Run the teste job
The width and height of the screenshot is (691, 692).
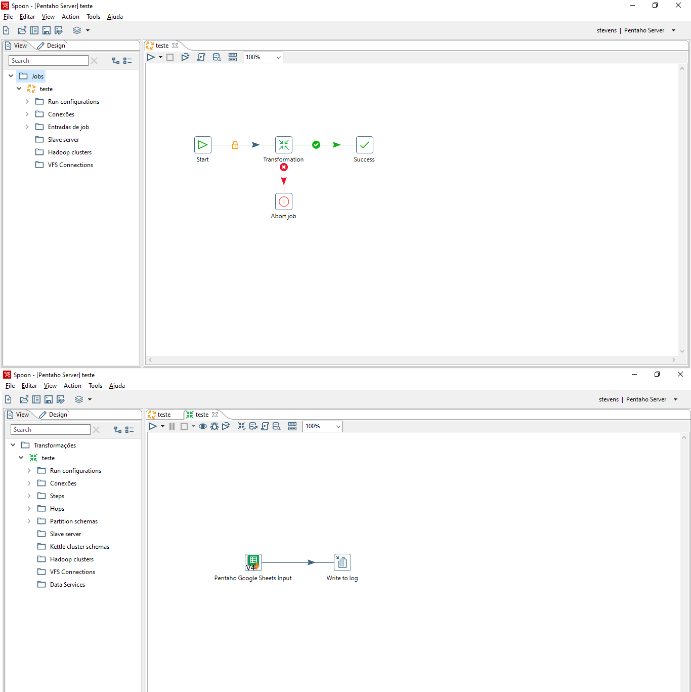point(152,57)
